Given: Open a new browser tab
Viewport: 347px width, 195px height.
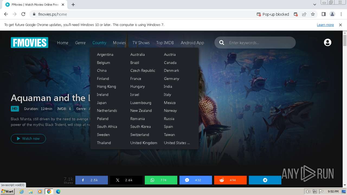Looking at the screenshot, I should tap(73, 5).
